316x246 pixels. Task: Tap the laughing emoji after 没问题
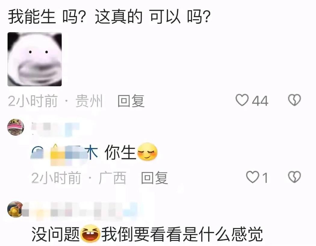tap(90, 233)
